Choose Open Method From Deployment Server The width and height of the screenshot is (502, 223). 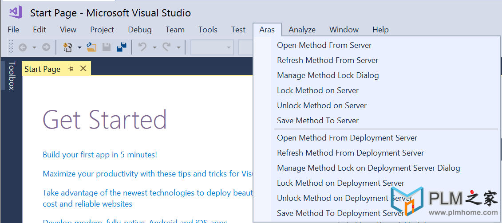click(x=347, y=138)
